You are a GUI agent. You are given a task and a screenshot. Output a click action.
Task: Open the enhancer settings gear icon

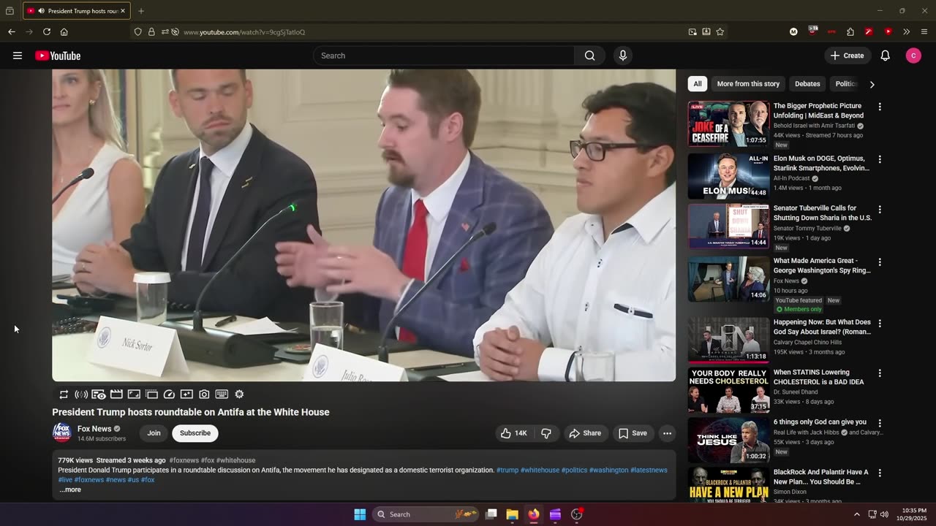(x=239, y=394)
